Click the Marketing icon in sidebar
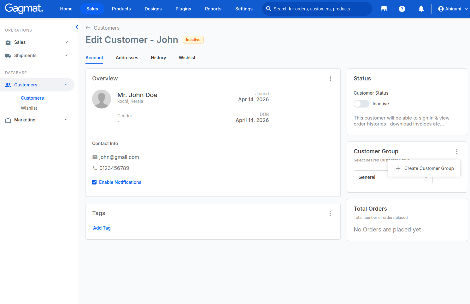Image resolution: width=470 pixels, height=304 pixels. coord(8,120)
